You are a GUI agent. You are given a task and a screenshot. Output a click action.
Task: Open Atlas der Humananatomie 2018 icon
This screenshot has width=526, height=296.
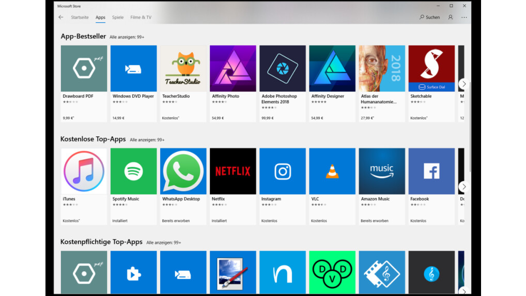[x=382, y=68]
